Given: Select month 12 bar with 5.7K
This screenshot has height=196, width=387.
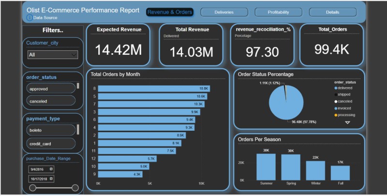Looking at the screenshot, I should point(127,159).
